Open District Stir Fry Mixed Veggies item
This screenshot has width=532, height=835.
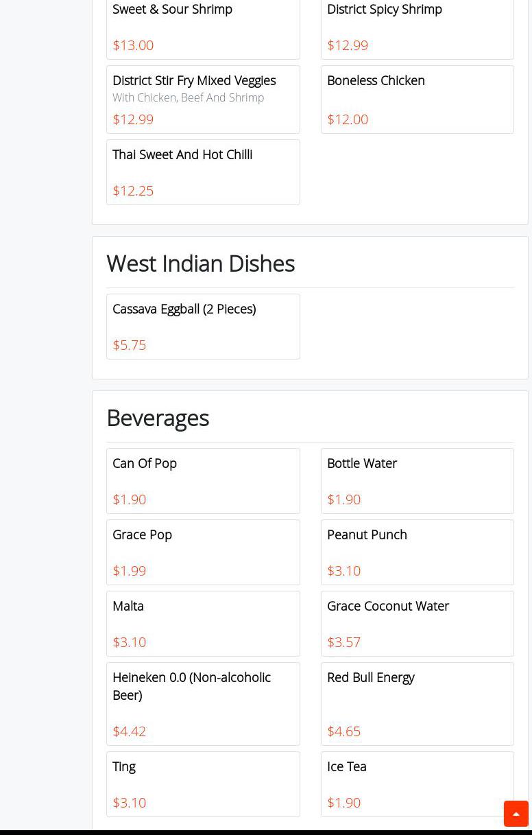coord(203,99)
